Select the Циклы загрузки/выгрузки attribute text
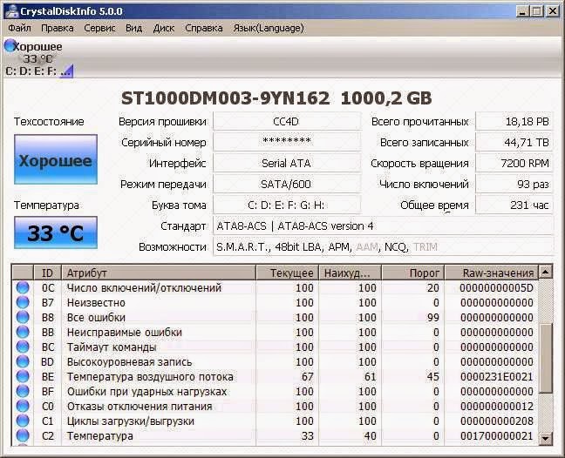 point(131,421)
